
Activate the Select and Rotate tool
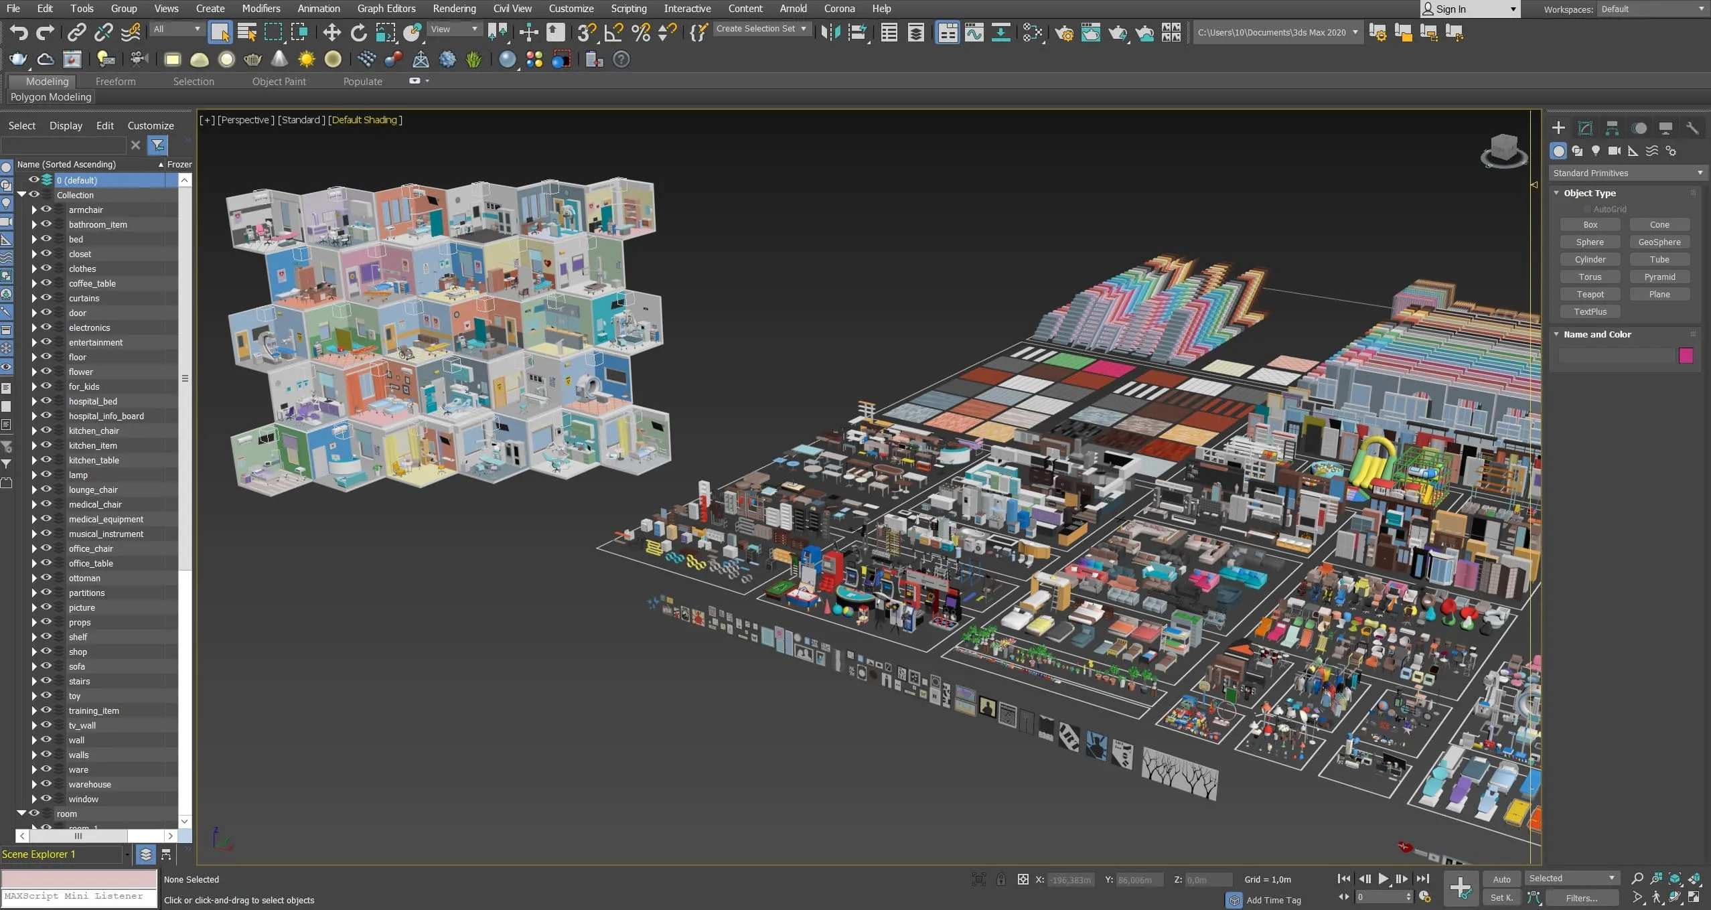[x=359, y=32]
